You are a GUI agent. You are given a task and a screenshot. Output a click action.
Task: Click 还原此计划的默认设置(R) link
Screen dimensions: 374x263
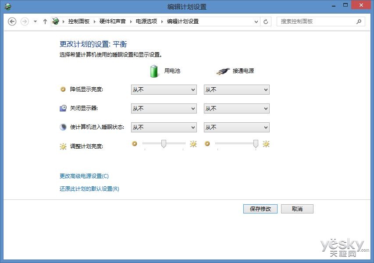click(x=89, y=188)
